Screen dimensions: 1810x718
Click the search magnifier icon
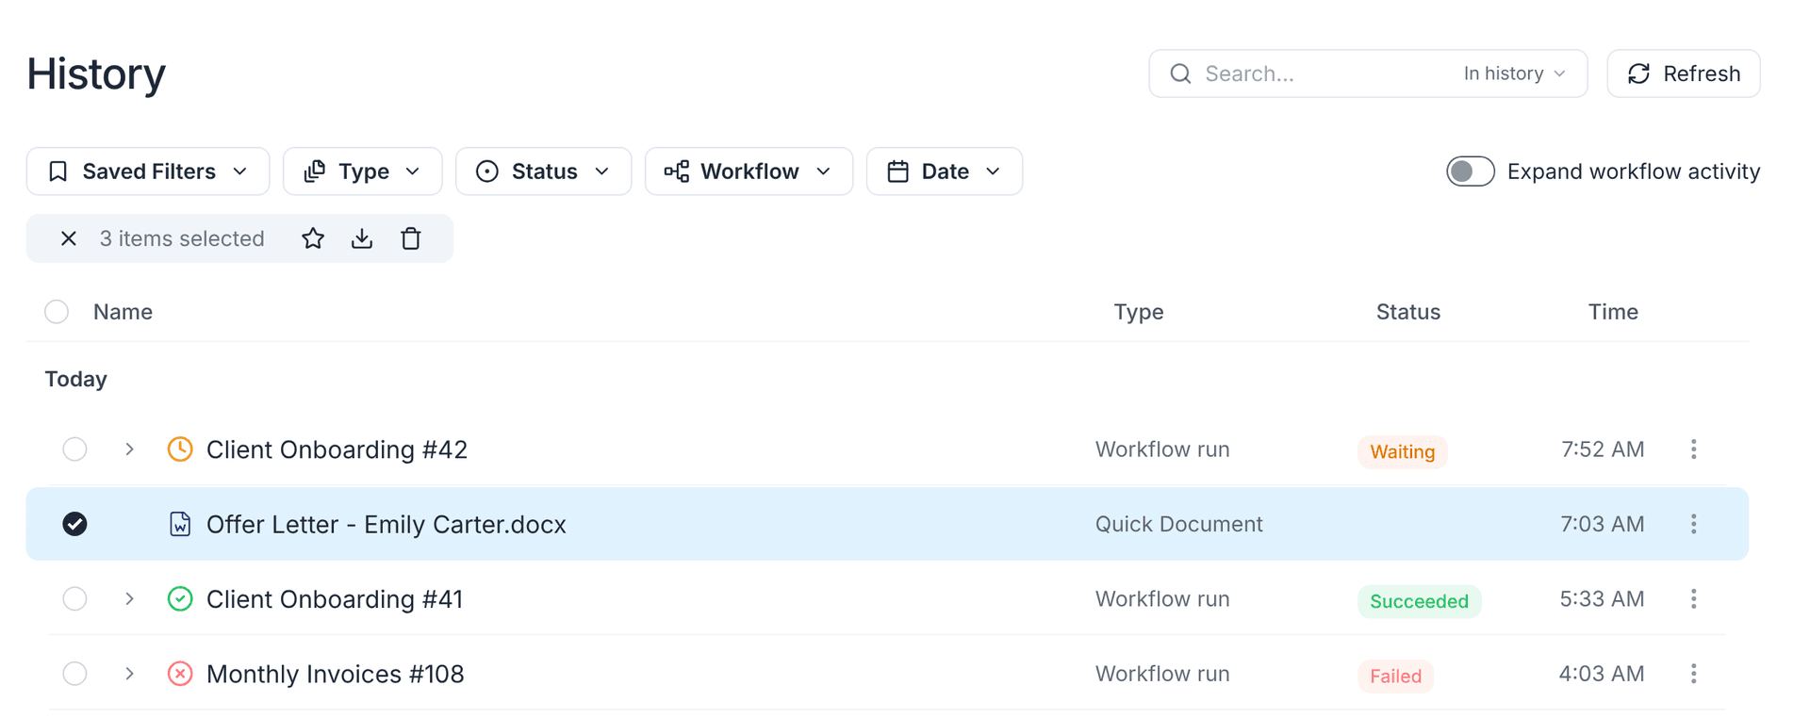pyautogui.click(x=1180, y=73)
